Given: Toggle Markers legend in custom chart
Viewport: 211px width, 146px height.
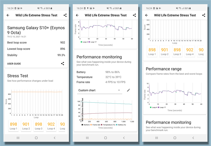Looking at the screenshot, I should click(85, 125).
